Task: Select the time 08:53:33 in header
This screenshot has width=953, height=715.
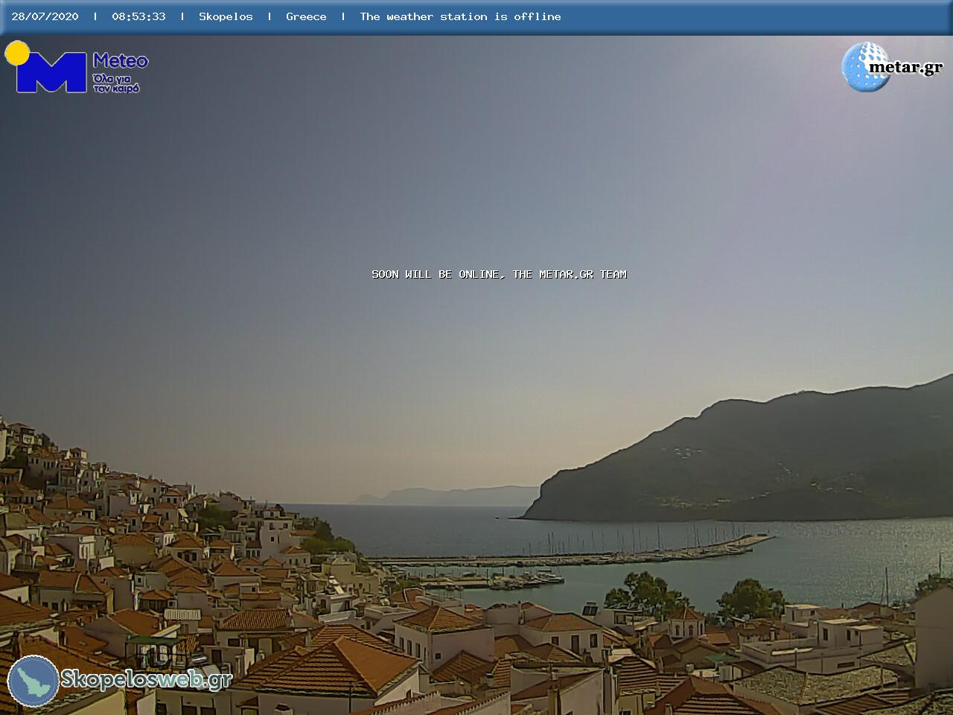Action: [138, 16]
